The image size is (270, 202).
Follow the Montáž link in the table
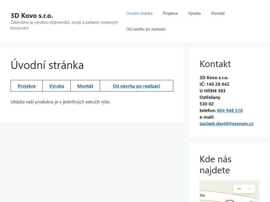point(85,86)
